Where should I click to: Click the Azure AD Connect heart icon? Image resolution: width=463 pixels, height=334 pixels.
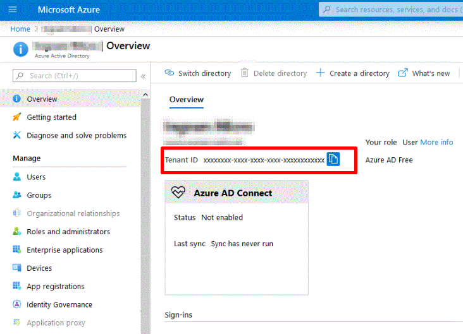178,193
